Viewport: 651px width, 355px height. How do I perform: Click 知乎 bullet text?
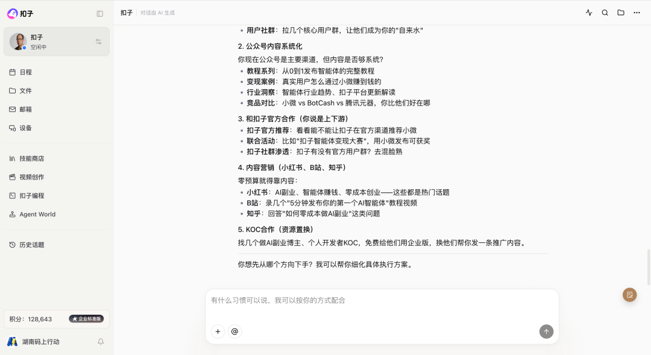tap(313, 213)
